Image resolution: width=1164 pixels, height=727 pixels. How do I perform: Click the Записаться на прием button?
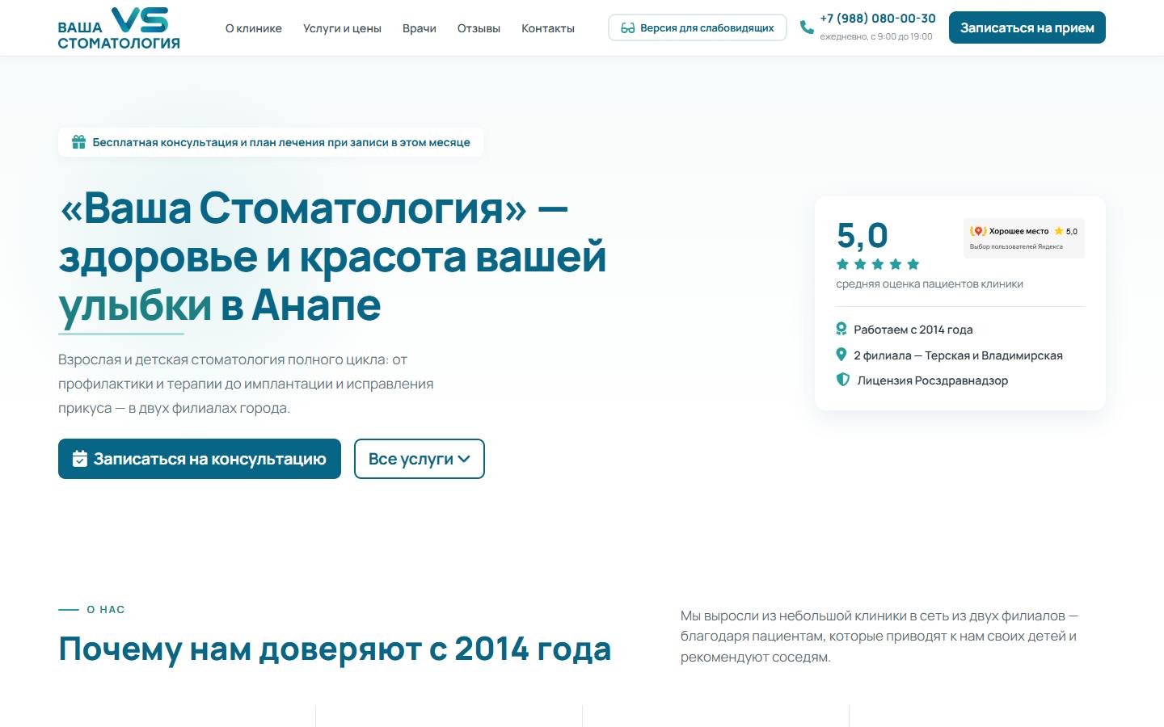click(1027, 27)
